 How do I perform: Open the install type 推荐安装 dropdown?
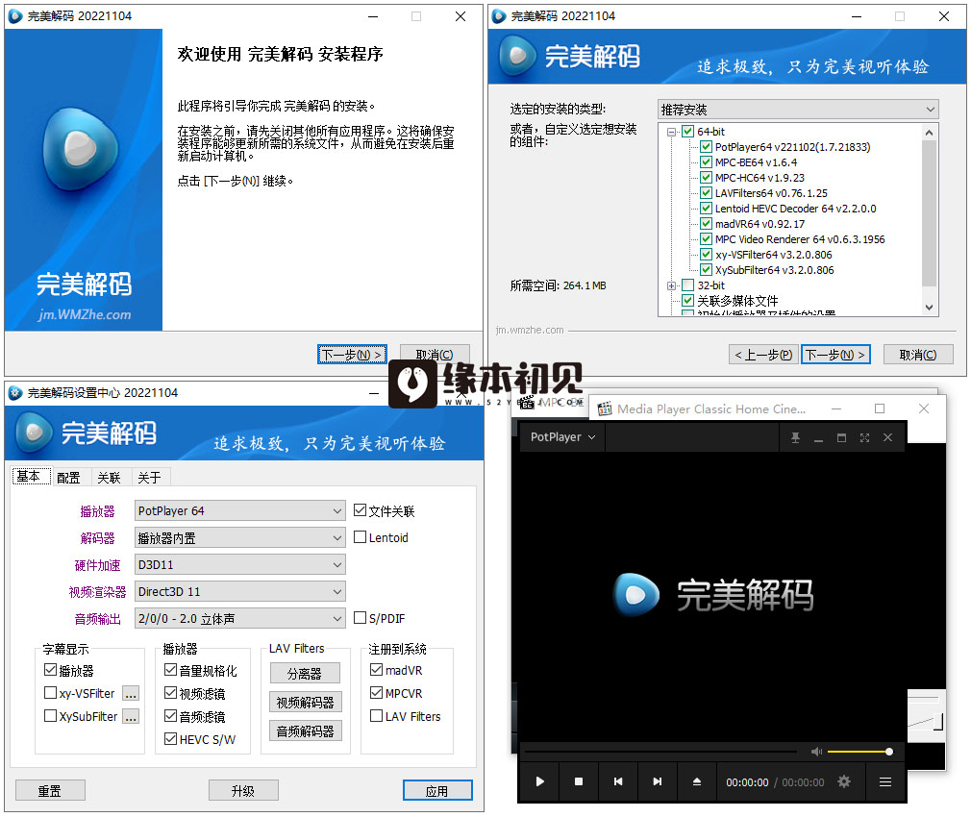(x=798, y=110)
